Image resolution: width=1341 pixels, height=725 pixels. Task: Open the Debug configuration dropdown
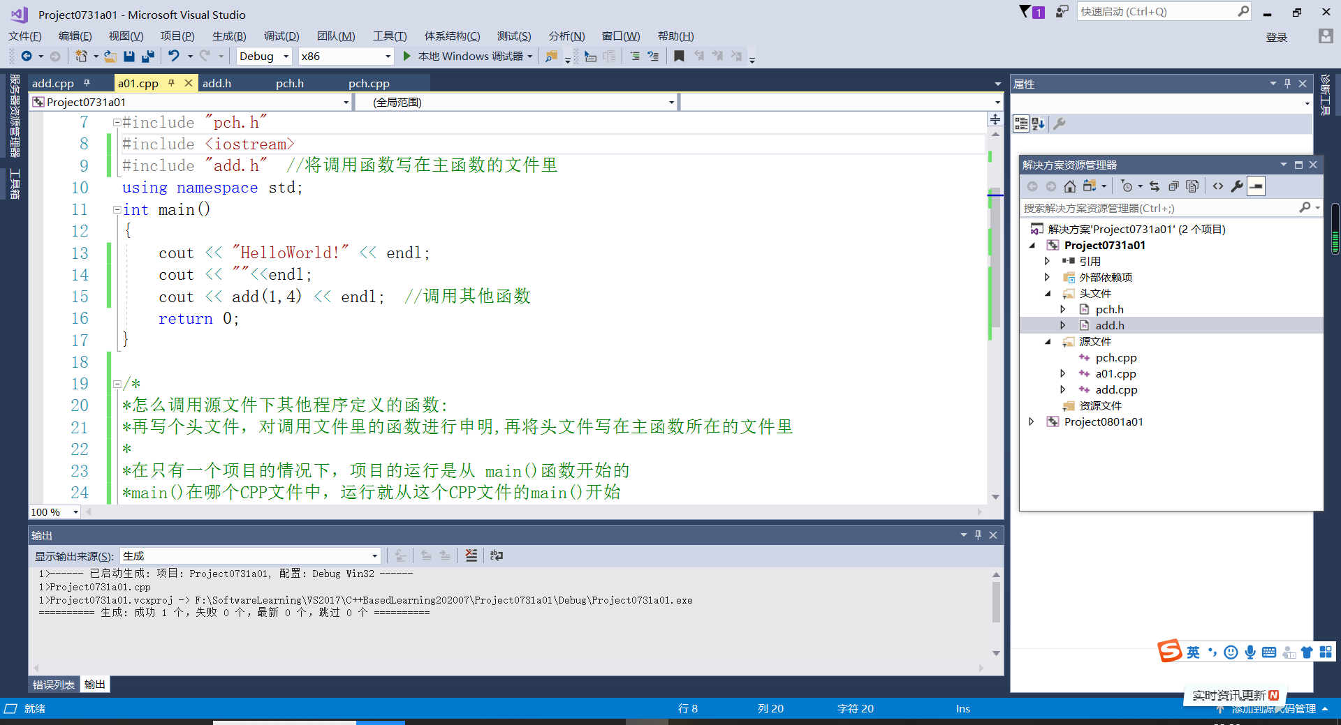coord(285,56)
